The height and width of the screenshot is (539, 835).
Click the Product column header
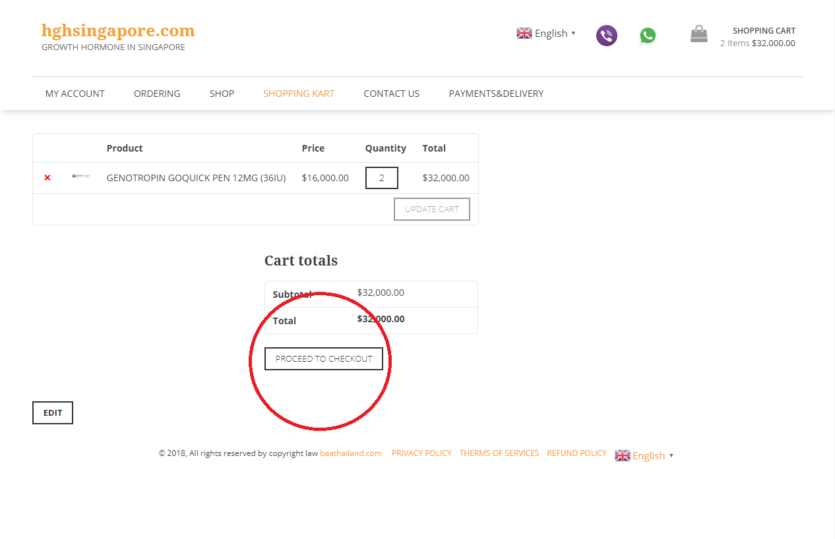click(x=125, y=148)
